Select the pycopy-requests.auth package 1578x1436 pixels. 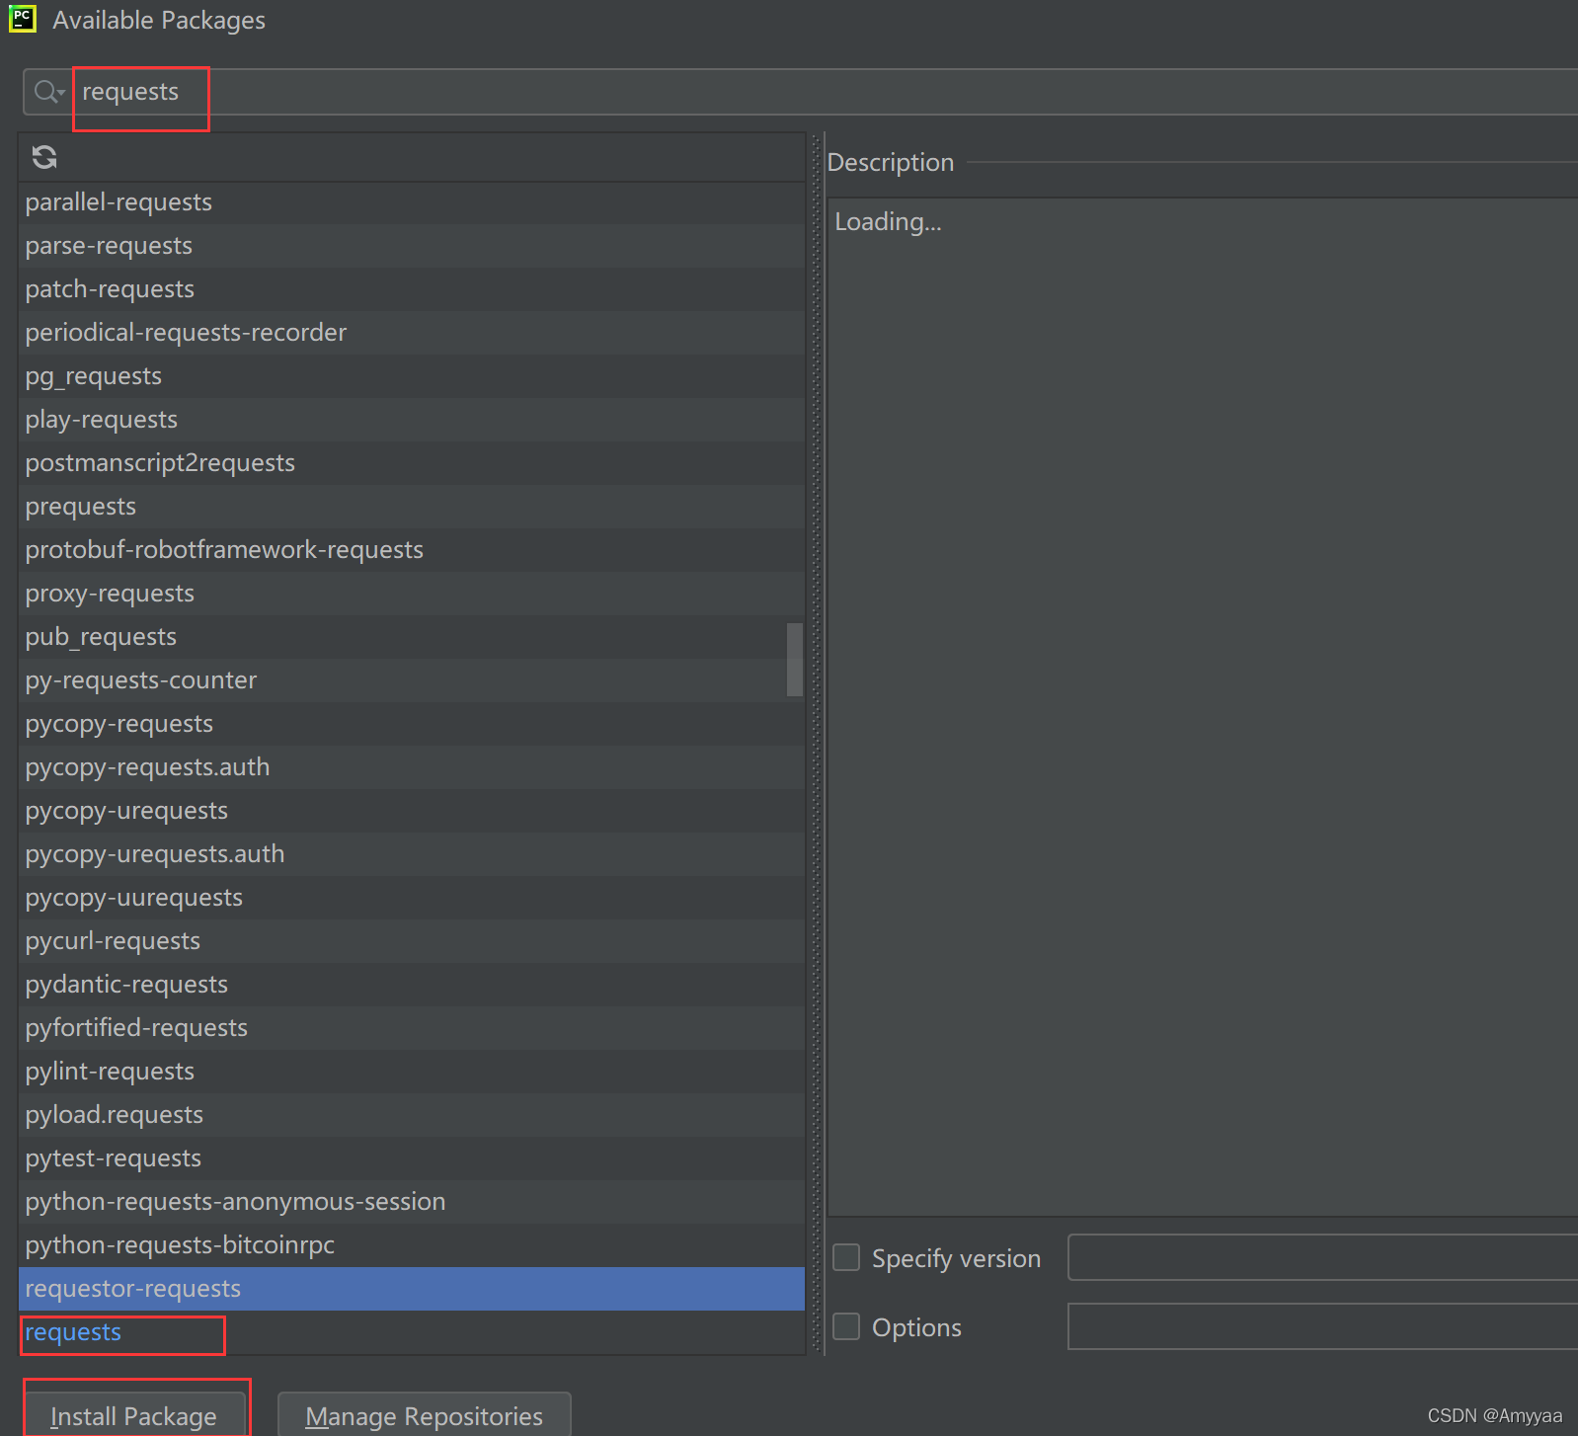pos(412,767)
